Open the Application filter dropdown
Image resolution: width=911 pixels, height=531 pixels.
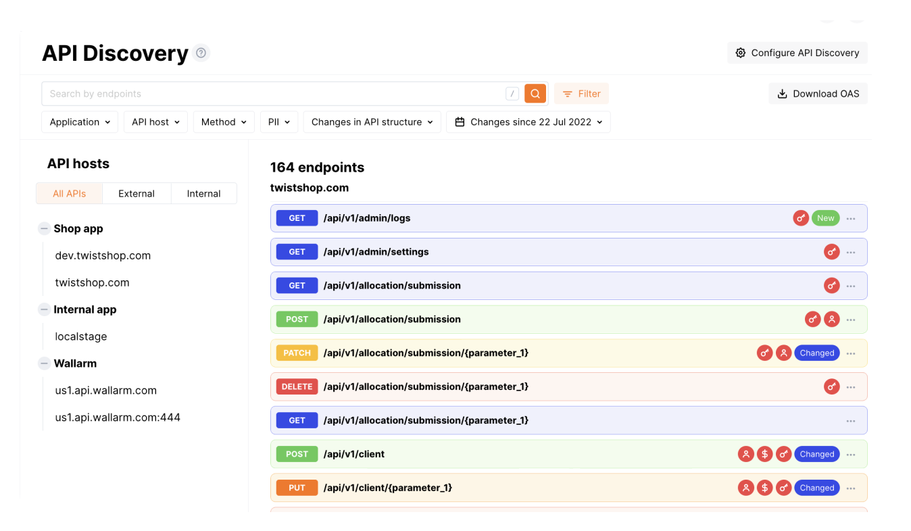(80, 122)
